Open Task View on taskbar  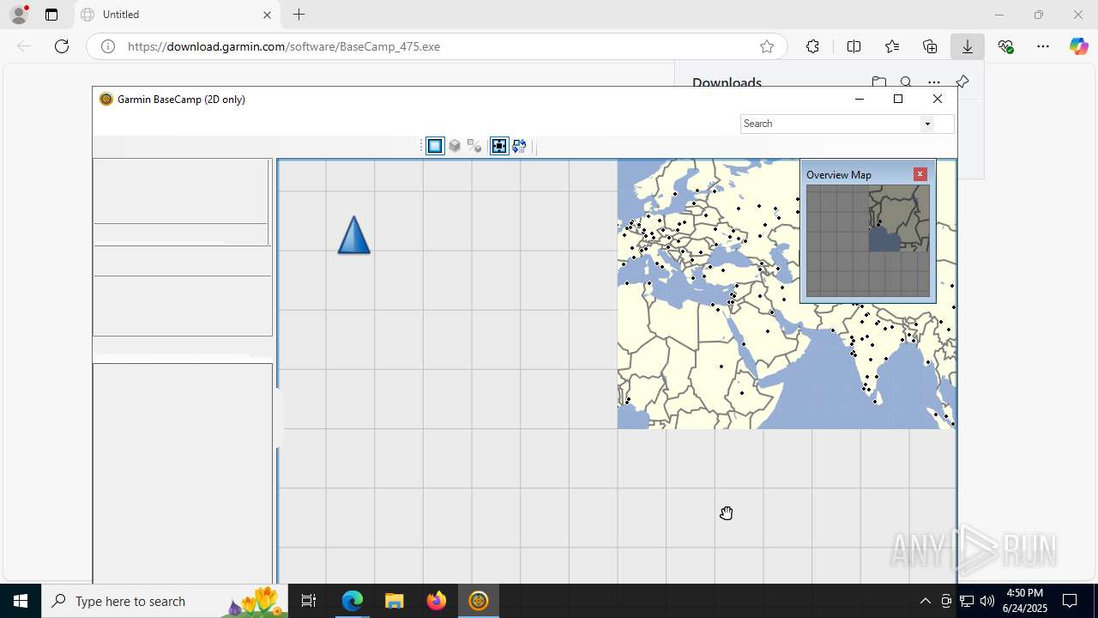[x=309, y=601]
